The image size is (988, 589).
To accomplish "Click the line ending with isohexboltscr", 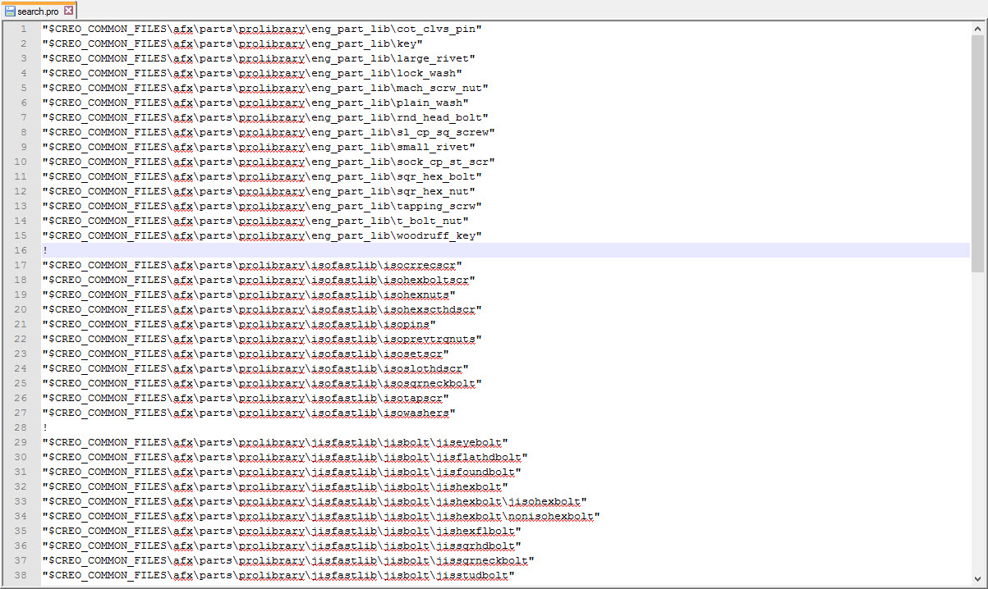I will 259,280.
